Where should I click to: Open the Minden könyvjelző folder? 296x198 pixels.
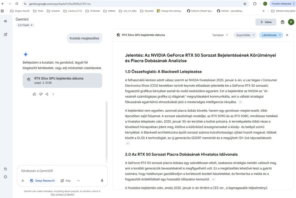pos(283,11)
